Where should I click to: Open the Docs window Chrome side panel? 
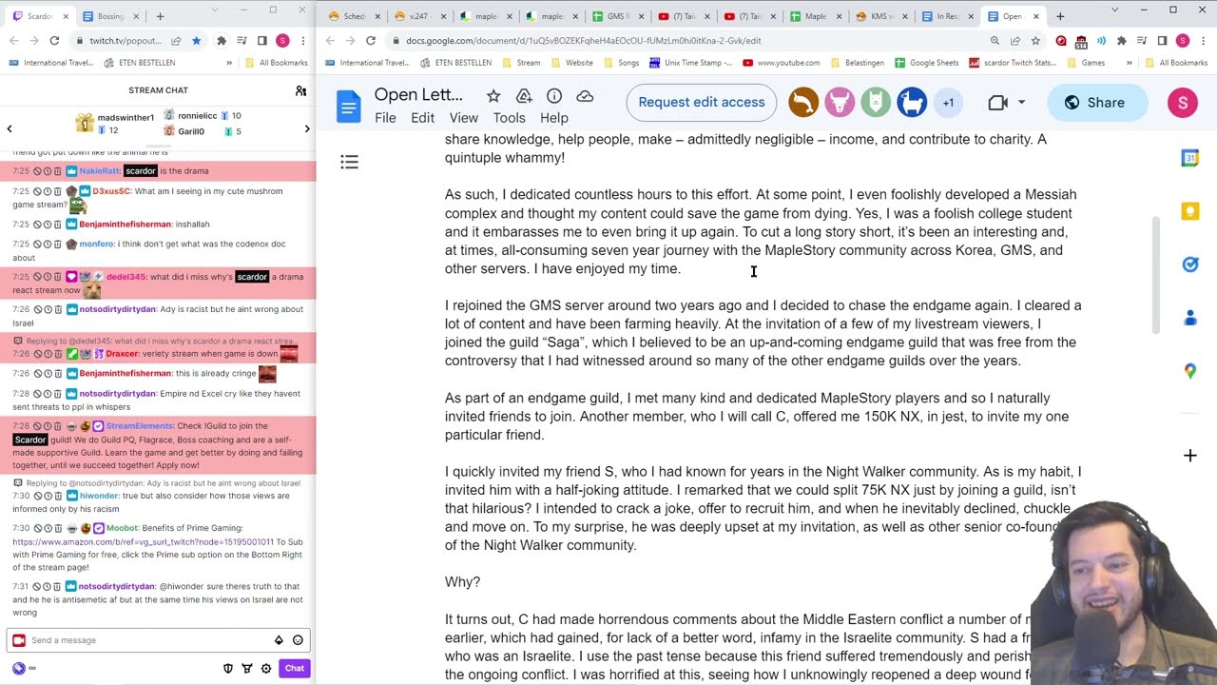(x=1162, y=41)
